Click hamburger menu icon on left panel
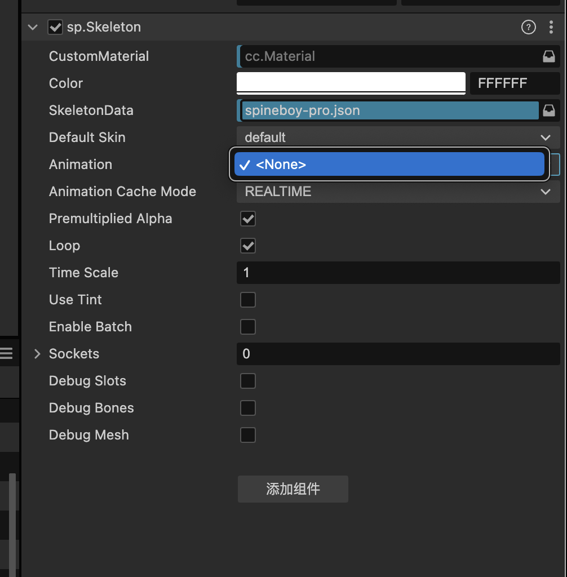 click(6, 353)
